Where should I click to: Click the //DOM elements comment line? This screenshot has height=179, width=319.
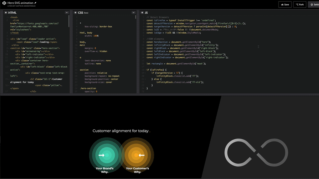click(x=155, y=39)
